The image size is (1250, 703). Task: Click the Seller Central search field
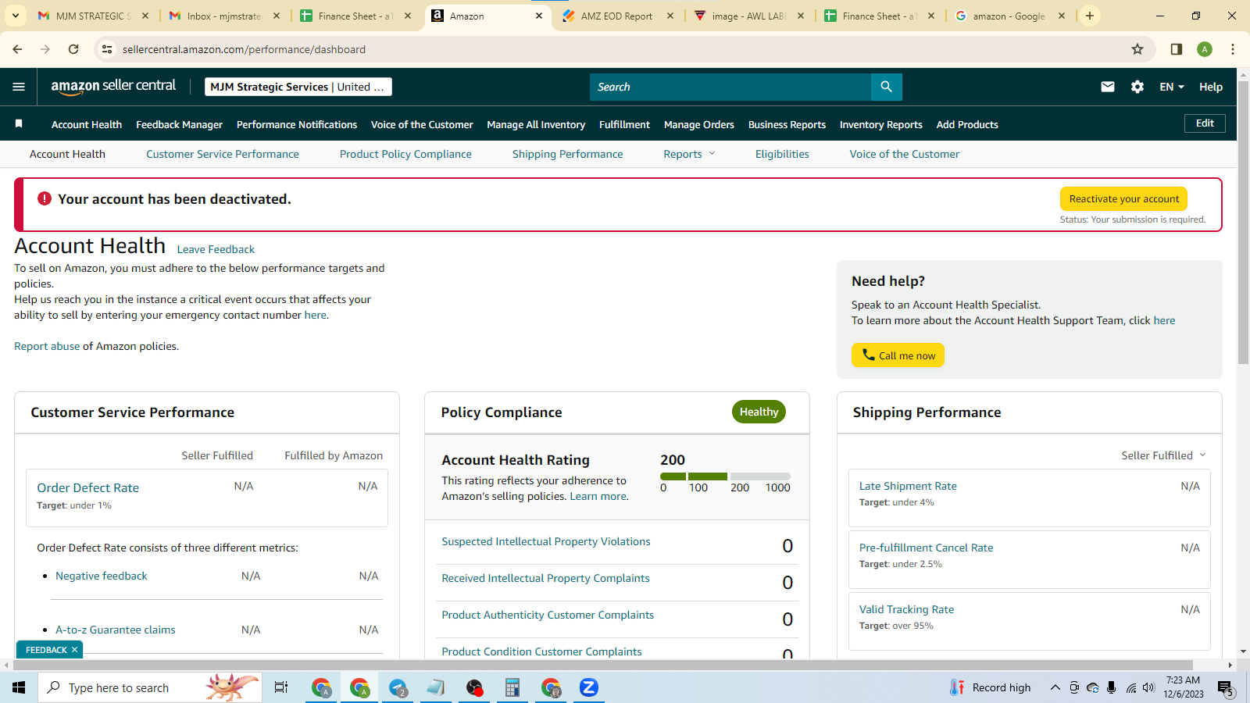click(x=730, y=87)
